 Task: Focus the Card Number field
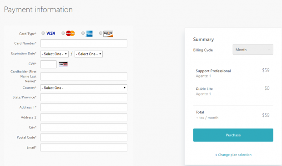84,43
